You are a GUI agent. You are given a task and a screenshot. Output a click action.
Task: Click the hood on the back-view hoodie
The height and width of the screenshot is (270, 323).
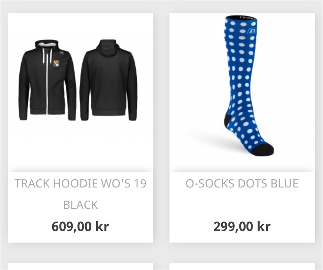(109, 47)
